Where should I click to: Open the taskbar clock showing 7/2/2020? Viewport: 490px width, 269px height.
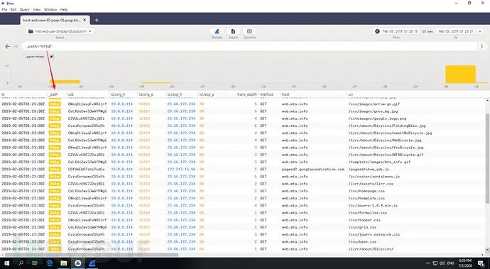pos(465,263)
